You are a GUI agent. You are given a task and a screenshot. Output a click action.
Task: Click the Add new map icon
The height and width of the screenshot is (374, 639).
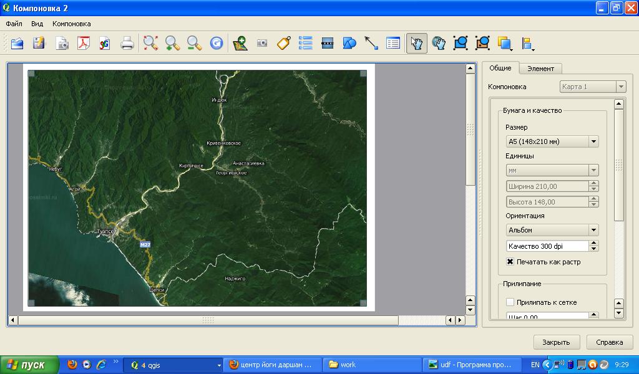(x=240, y=43)
